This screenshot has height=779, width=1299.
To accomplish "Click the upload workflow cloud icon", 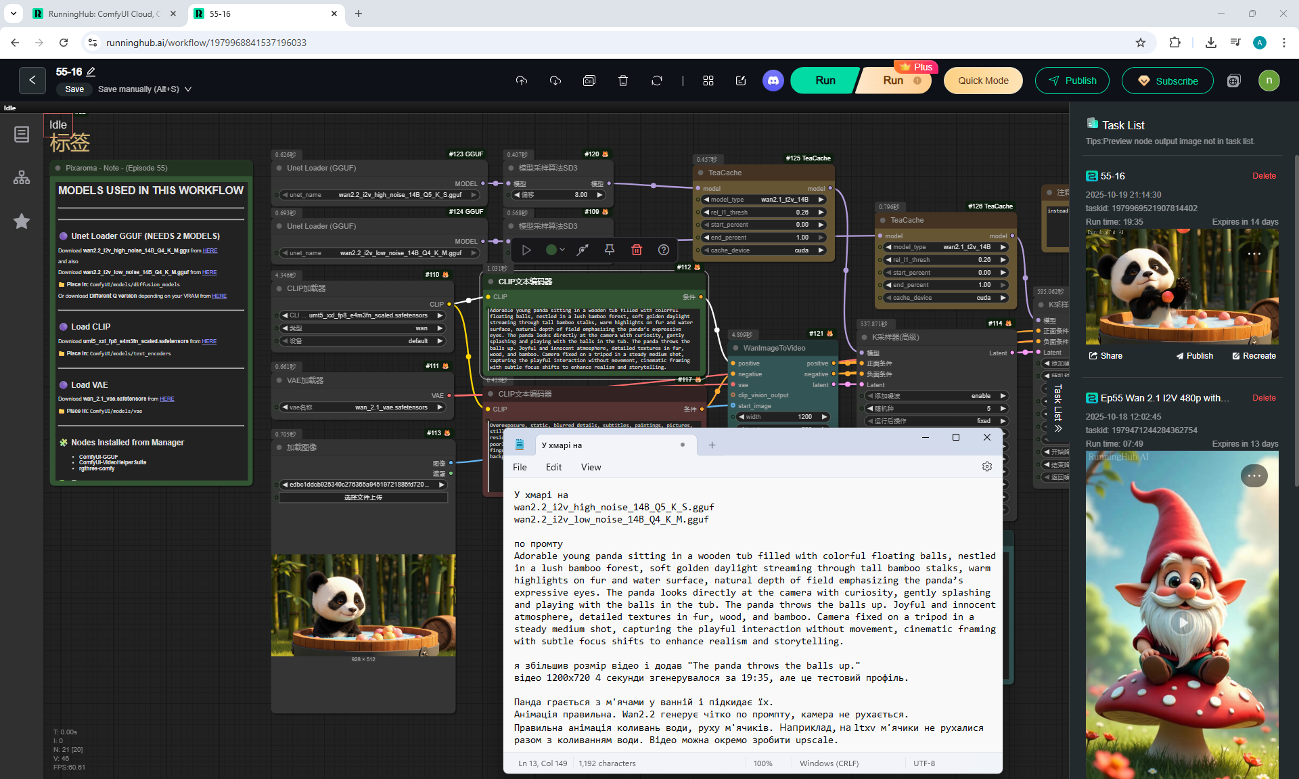I will pos(521,81).
